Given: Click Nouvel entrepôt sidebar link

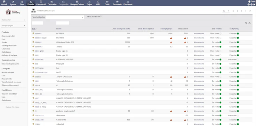Looking at the screenshot, I should 8,72.
